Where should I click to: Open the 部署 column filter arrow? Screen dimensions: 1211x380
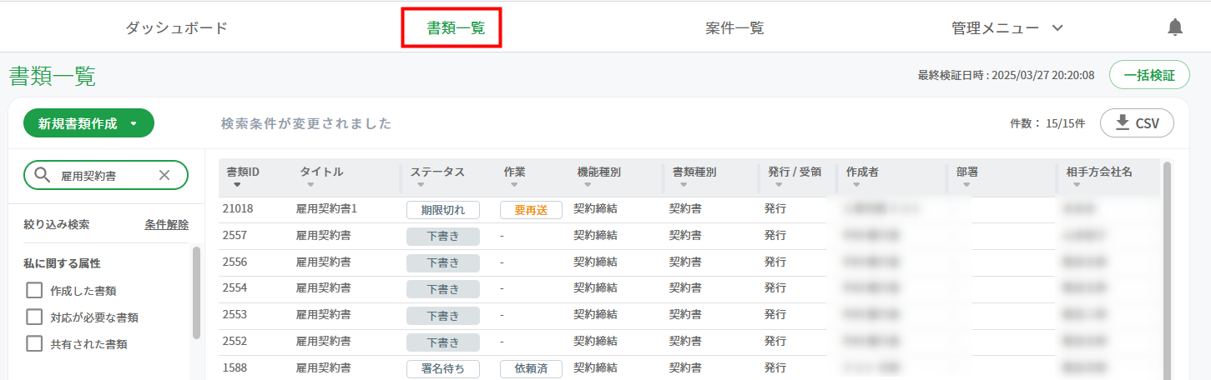point(966,185)
